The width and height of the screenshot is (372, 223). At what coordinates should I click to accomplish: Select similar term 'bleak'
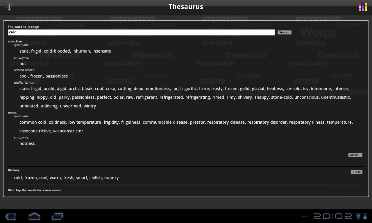[x=87, y=89]
